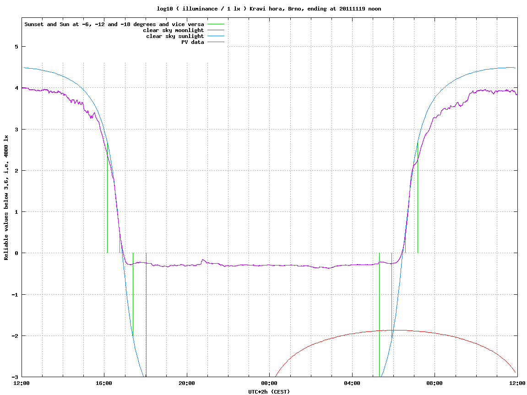Click the y-axis tick label 3
Screen dimensions: 527x395
pos(16,130)
